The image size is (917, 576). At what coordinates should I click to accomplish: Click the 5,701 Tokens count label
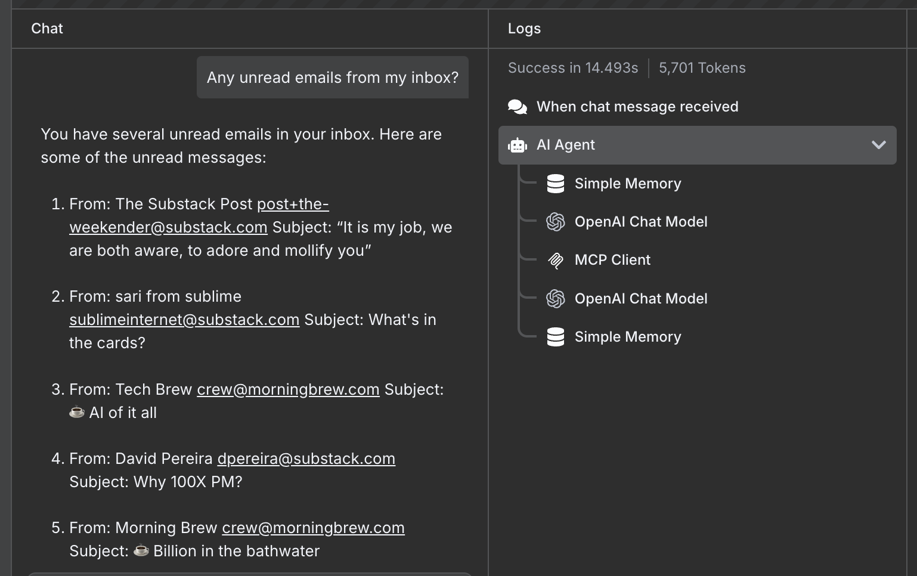pos(702,68)
